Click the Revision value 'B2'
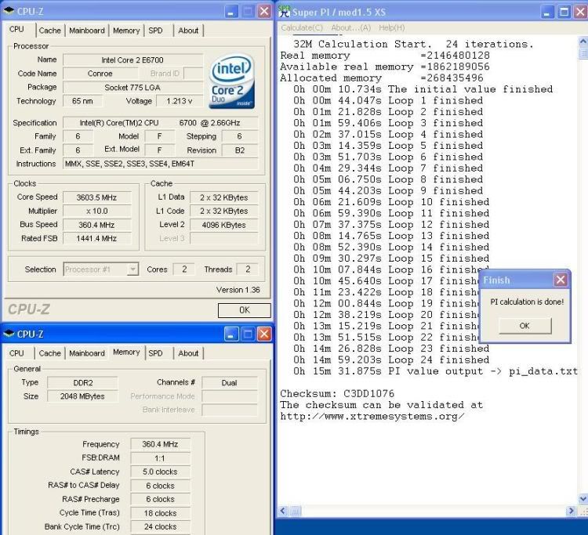Screen dimensions: 588x535 pos(240,150)
